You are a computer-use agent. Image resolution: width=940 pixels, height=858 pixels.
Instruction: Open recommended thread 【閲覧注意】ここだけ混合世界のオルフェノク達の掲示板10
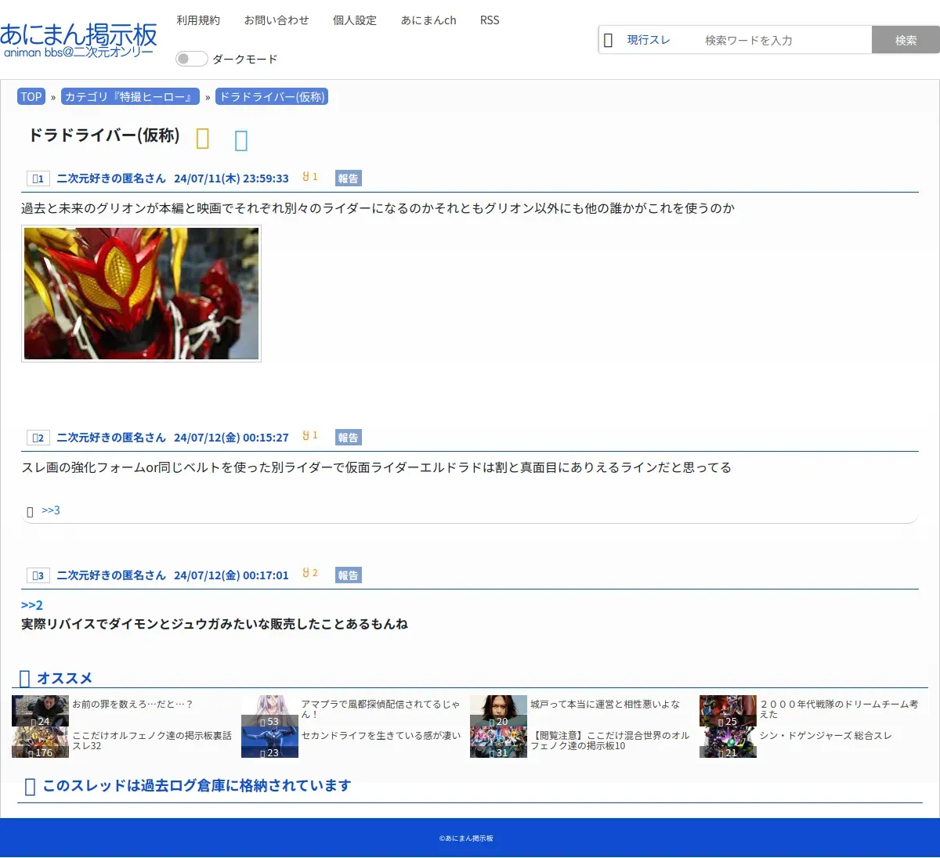(x=610, y=741)
